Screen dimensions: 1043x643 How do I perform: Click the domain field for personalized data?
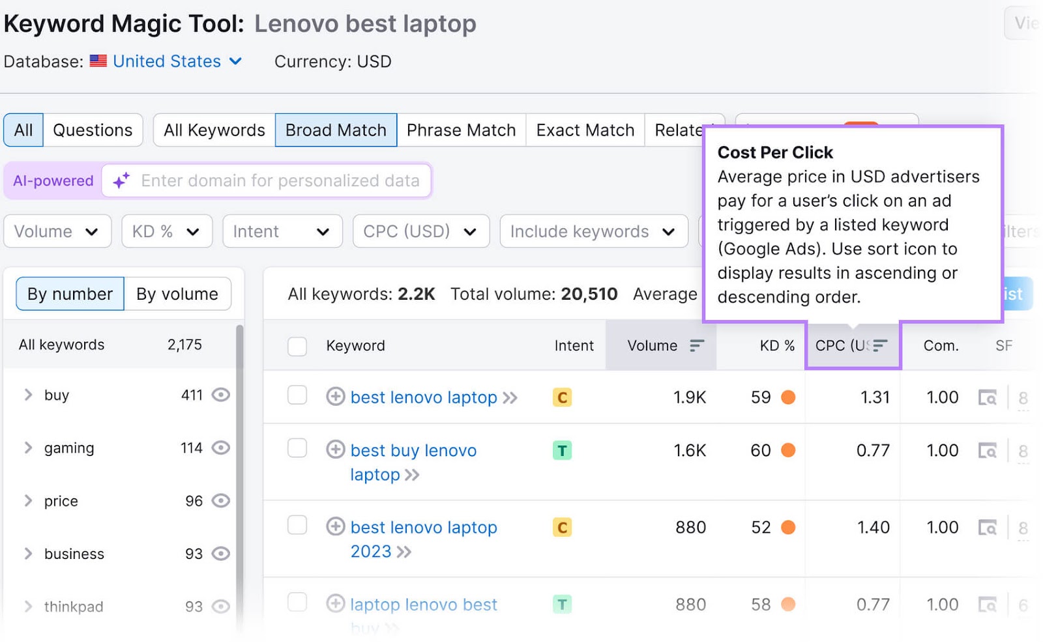point(274,180)
